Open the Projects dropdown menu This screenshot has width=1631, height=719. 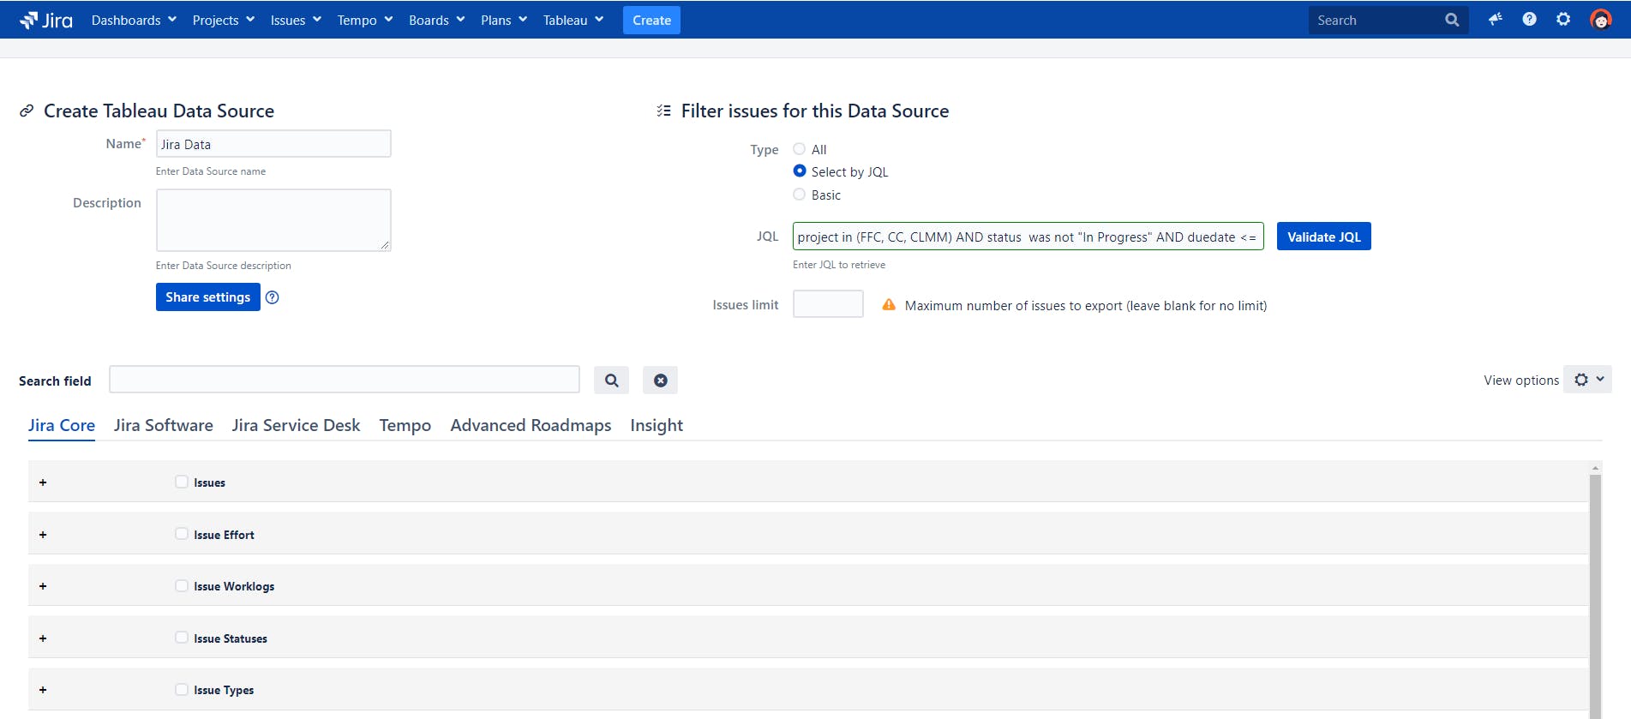click(x=223, y=20)
